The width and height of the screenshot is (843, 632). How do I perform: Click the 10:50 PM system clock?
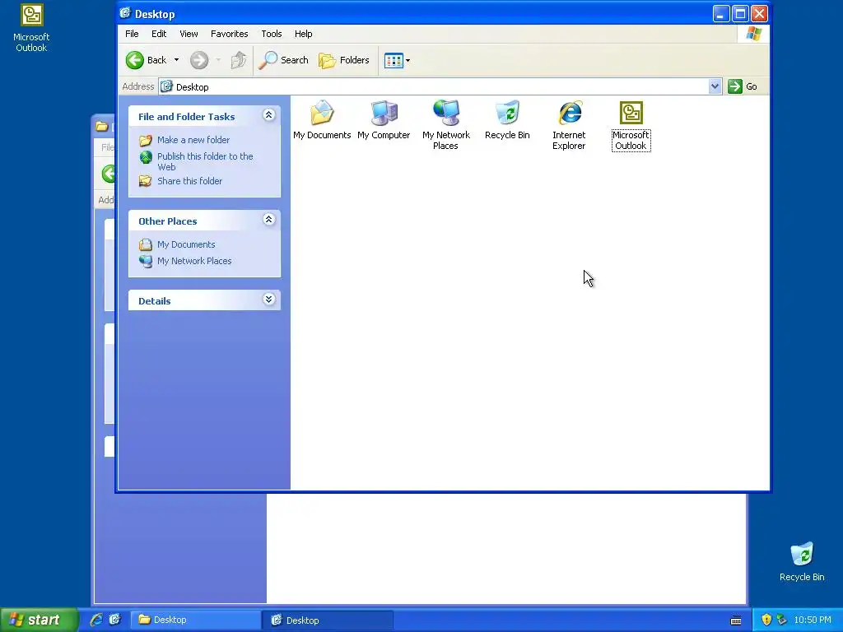click(x=813, y=620)
